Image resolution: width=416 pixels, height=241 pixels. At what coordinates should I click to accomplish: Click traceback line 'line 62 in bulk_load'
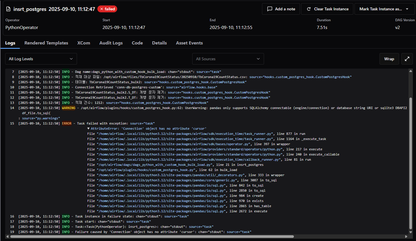pyautogui.click(x=162, y=170)
